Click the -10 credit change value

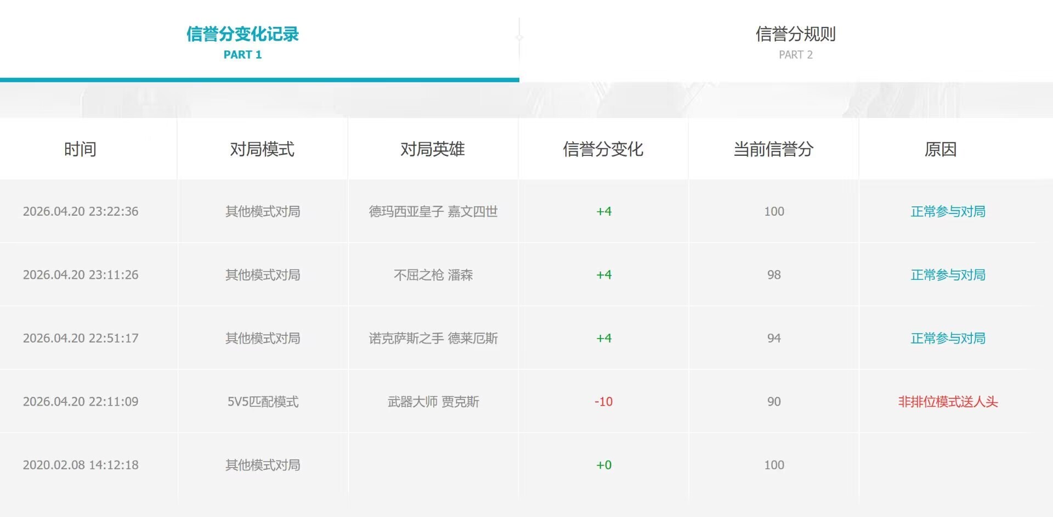(x=603, y=402)
